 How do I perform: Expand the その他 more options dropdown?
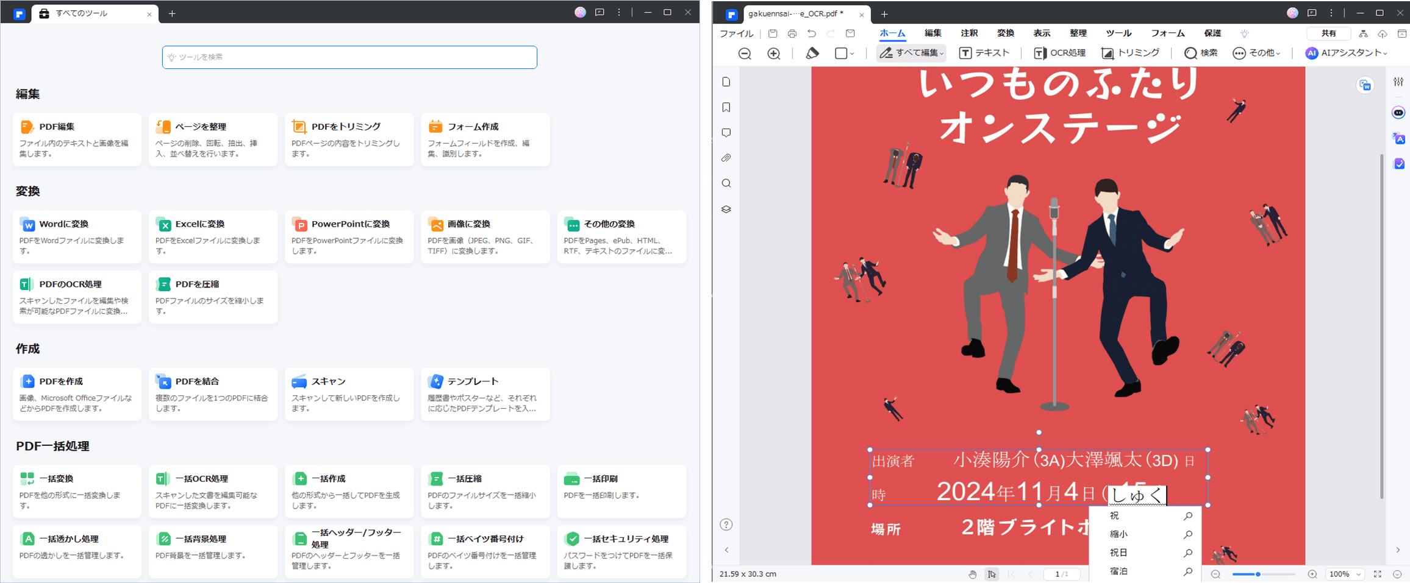[1256, 53]
